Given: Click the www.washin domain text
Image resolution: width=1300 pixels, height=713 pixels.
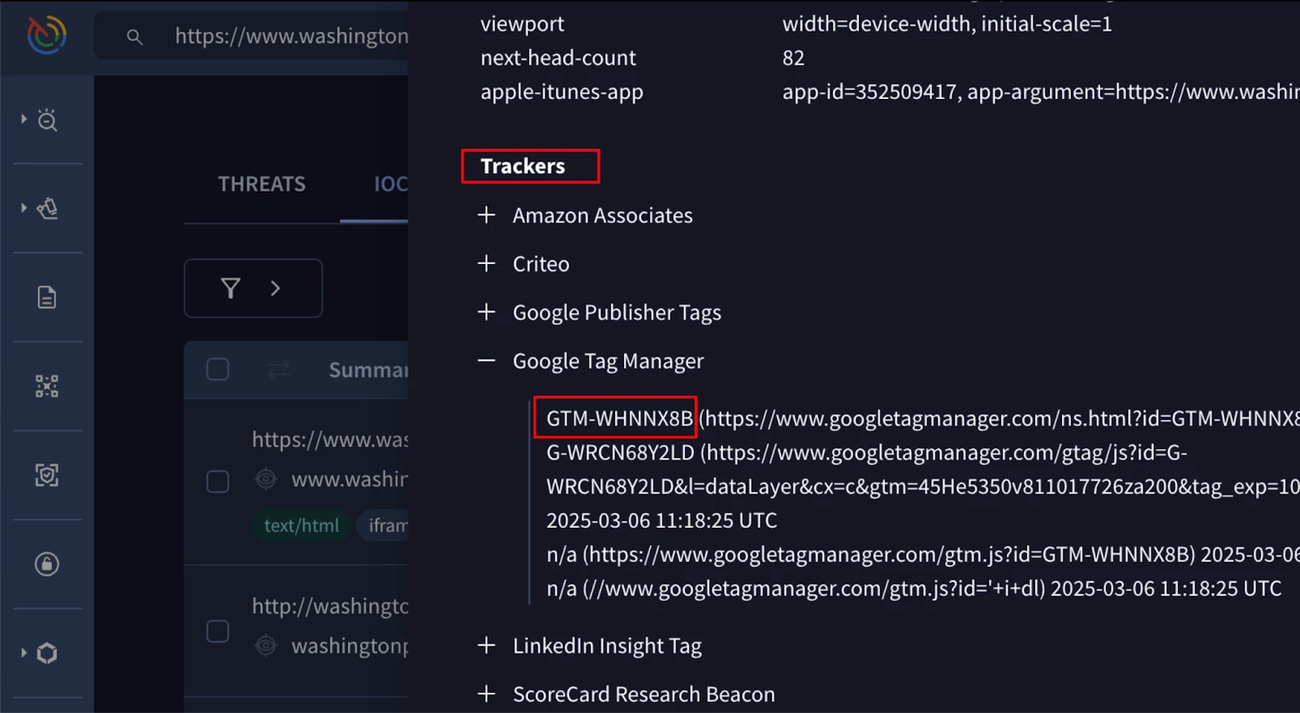Looking at the screenshot, I should (349, 479).
